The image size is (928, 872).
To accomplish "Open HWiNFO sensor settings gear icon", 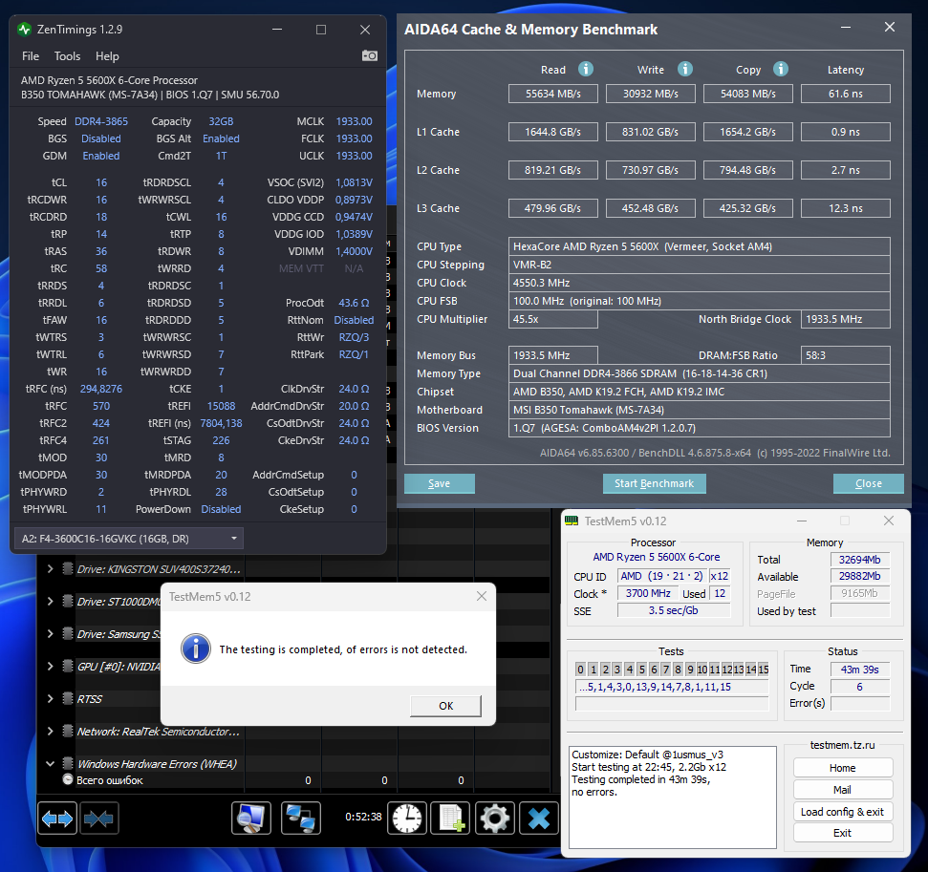I will [495, 819].
